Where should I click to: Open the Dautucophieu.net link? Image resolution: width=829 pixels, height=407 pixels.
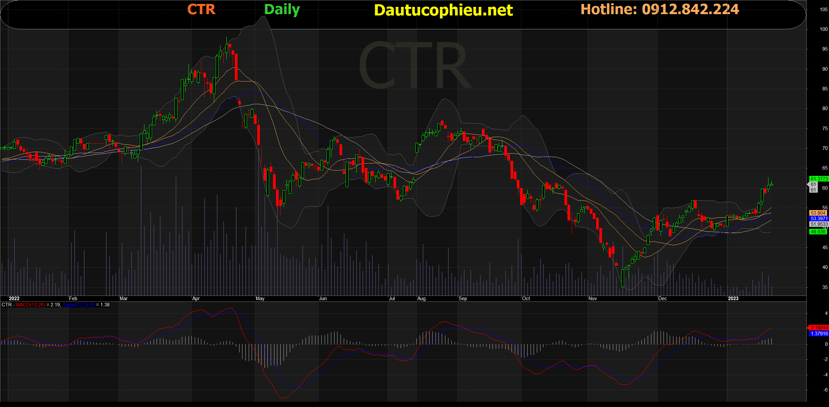443,11
